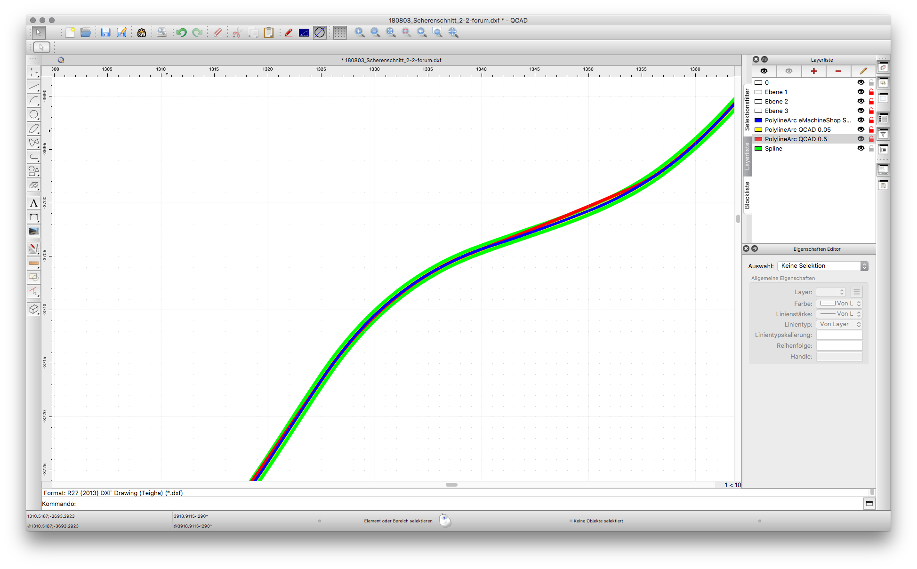Open the Farbe color dropdown
917x569 pixels.
(x=839, y=304)
